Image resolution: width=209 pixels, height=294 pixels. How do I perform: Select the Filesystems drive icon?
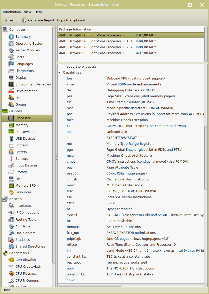tap(11, 71)
